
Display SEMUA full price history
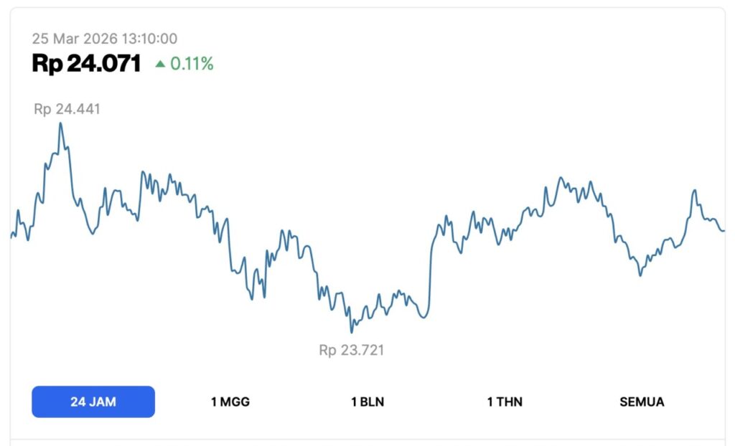[x=642, y=402]
